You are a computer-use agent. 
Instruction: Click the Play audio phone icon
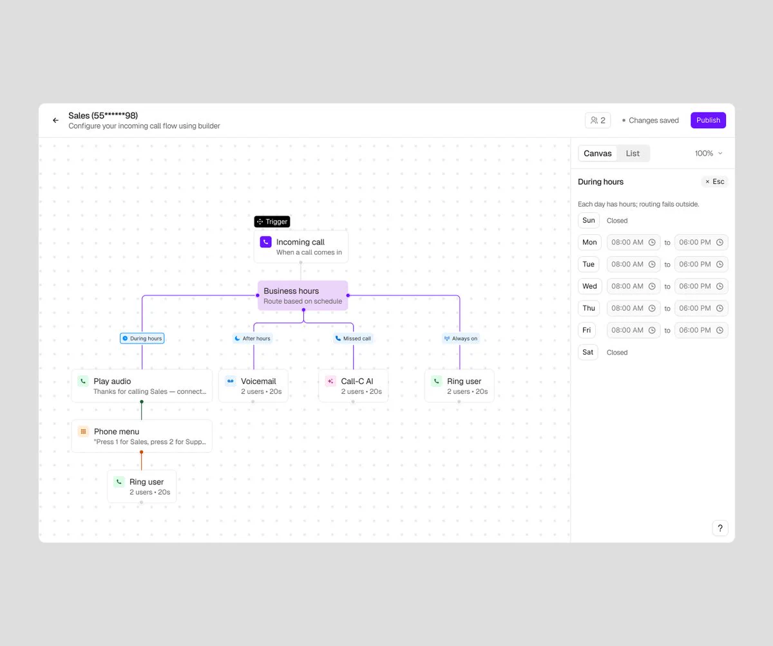[x=83, y=381]
